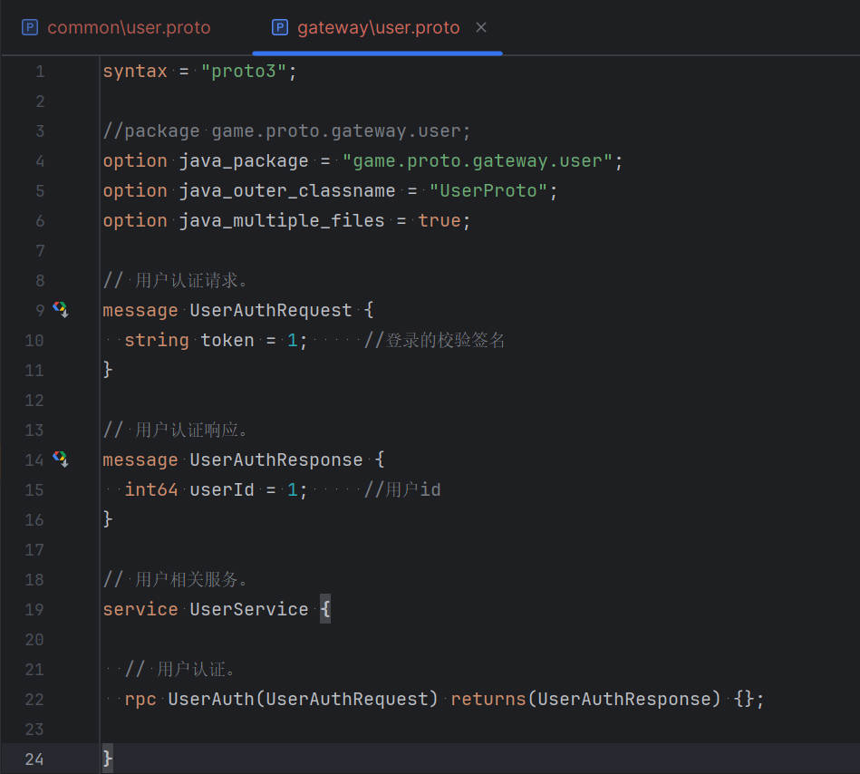Click java_outer_classname option name
Image resolution: width=860 pixels, height=774 pixels.
pyautogui.click(x=287, y=191)
